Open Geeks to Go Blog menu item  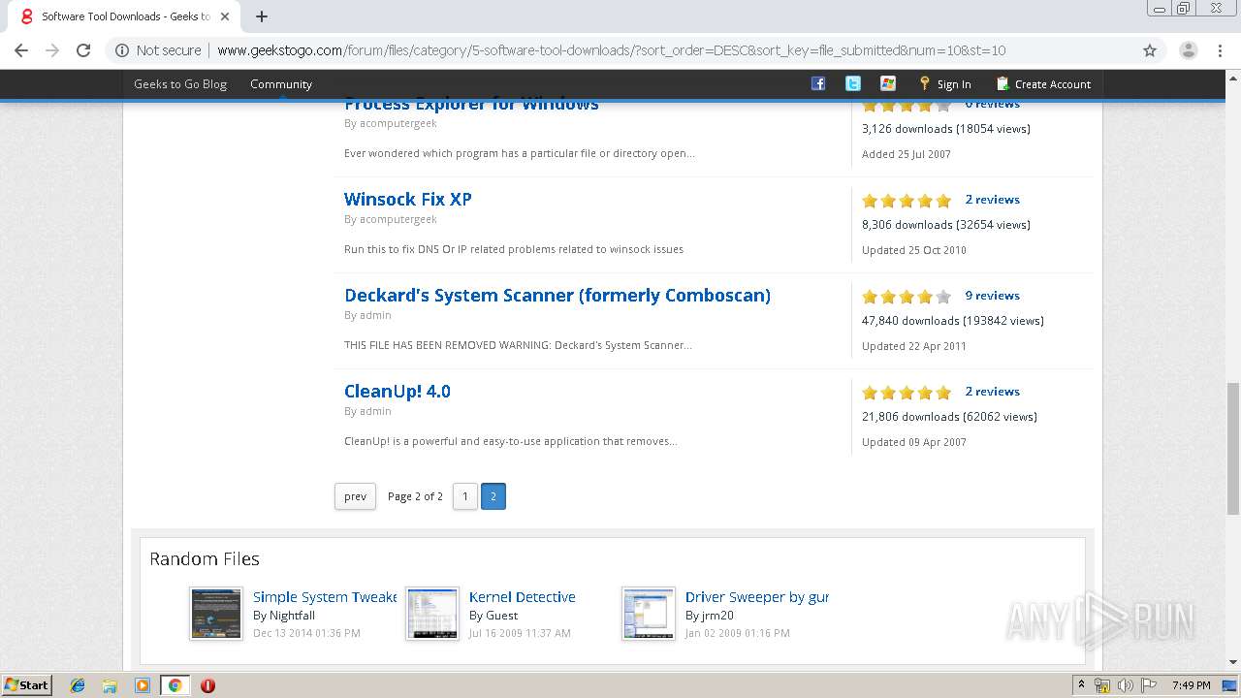pyautogui.click(x=180, y=84)
